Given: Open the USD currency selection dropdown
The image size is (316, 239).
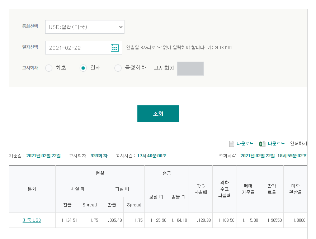Looking at the screenshot, I should [85, 27].
